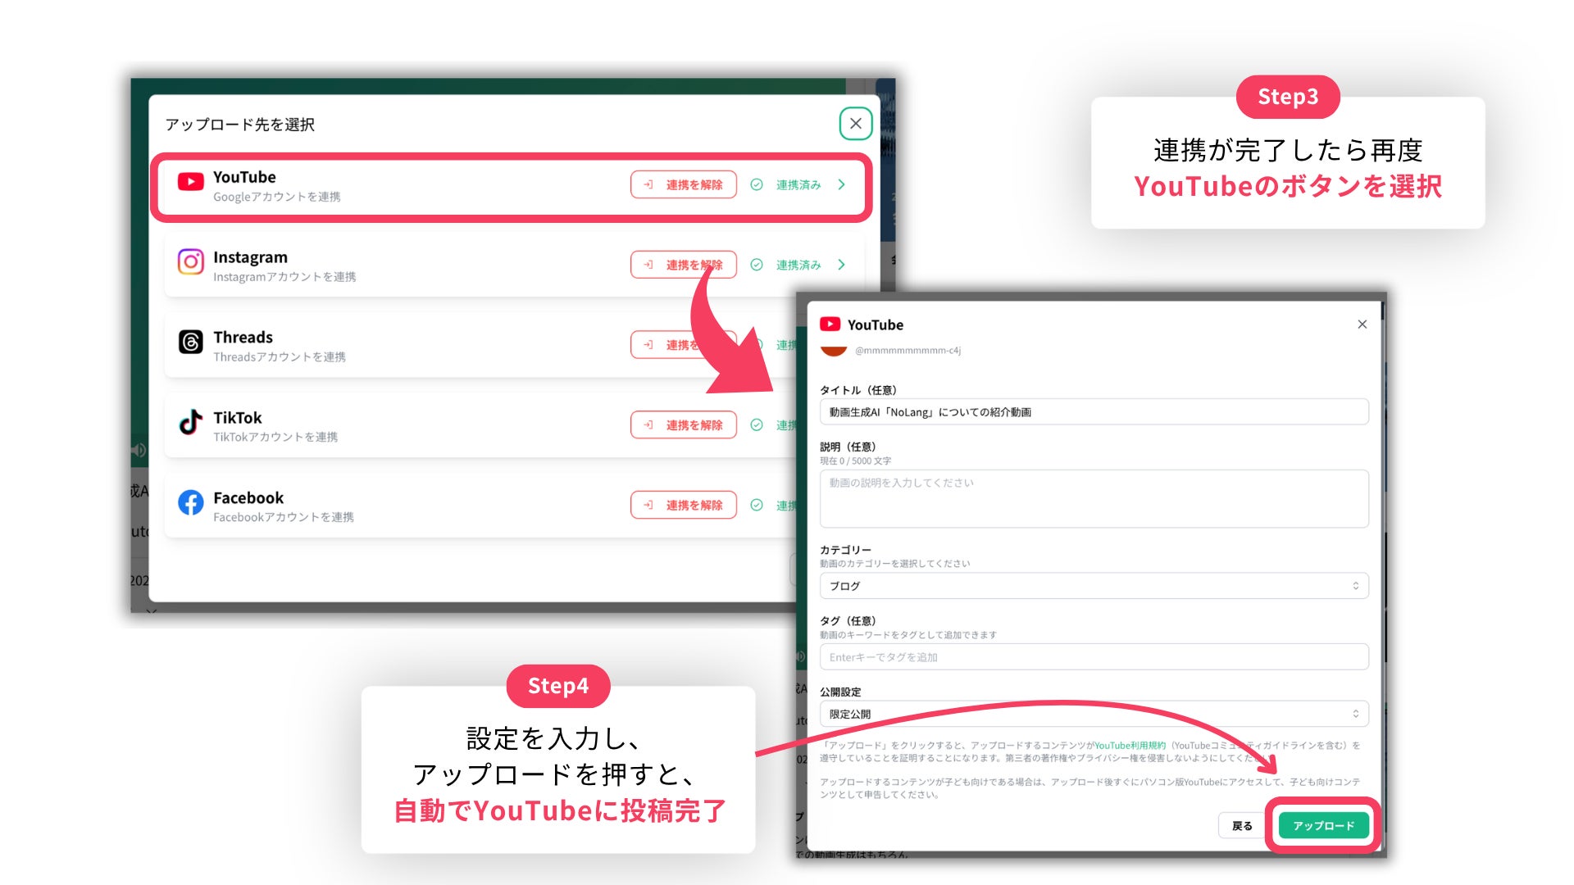The width and height of the screenshot is (1574, 885).
Task: Close the YouTube settings panel
Action: click(1362, 324)
